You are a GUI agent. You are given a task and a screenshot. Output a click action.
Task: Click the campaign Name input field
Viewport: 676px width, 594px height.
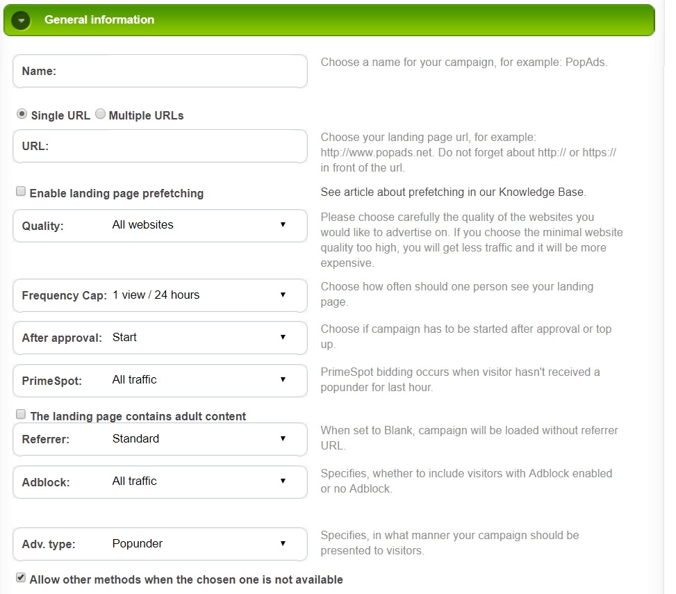pyautogui.click(x=181, y=71)
